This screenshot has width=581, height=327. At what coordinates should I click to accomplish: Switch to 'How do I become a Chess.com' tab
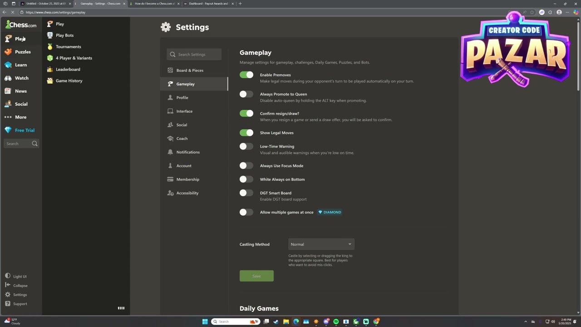[x=154, y=4]
